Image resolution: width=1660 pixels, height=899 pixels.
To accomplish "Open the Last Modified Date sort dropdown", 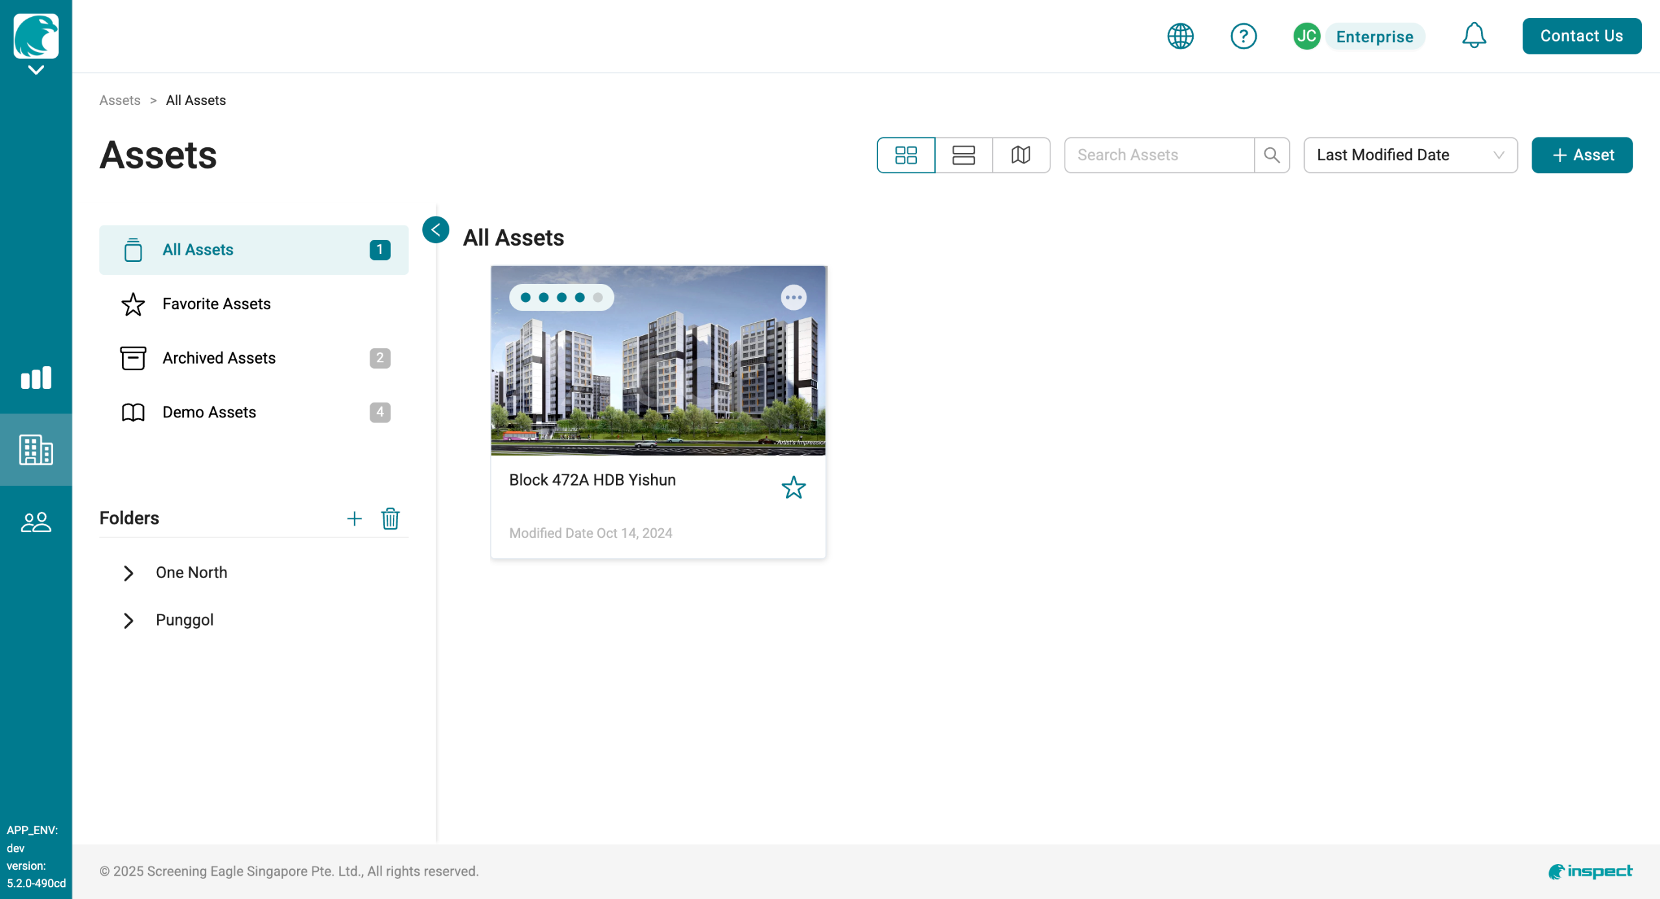I will click(x=1410, y=155).
